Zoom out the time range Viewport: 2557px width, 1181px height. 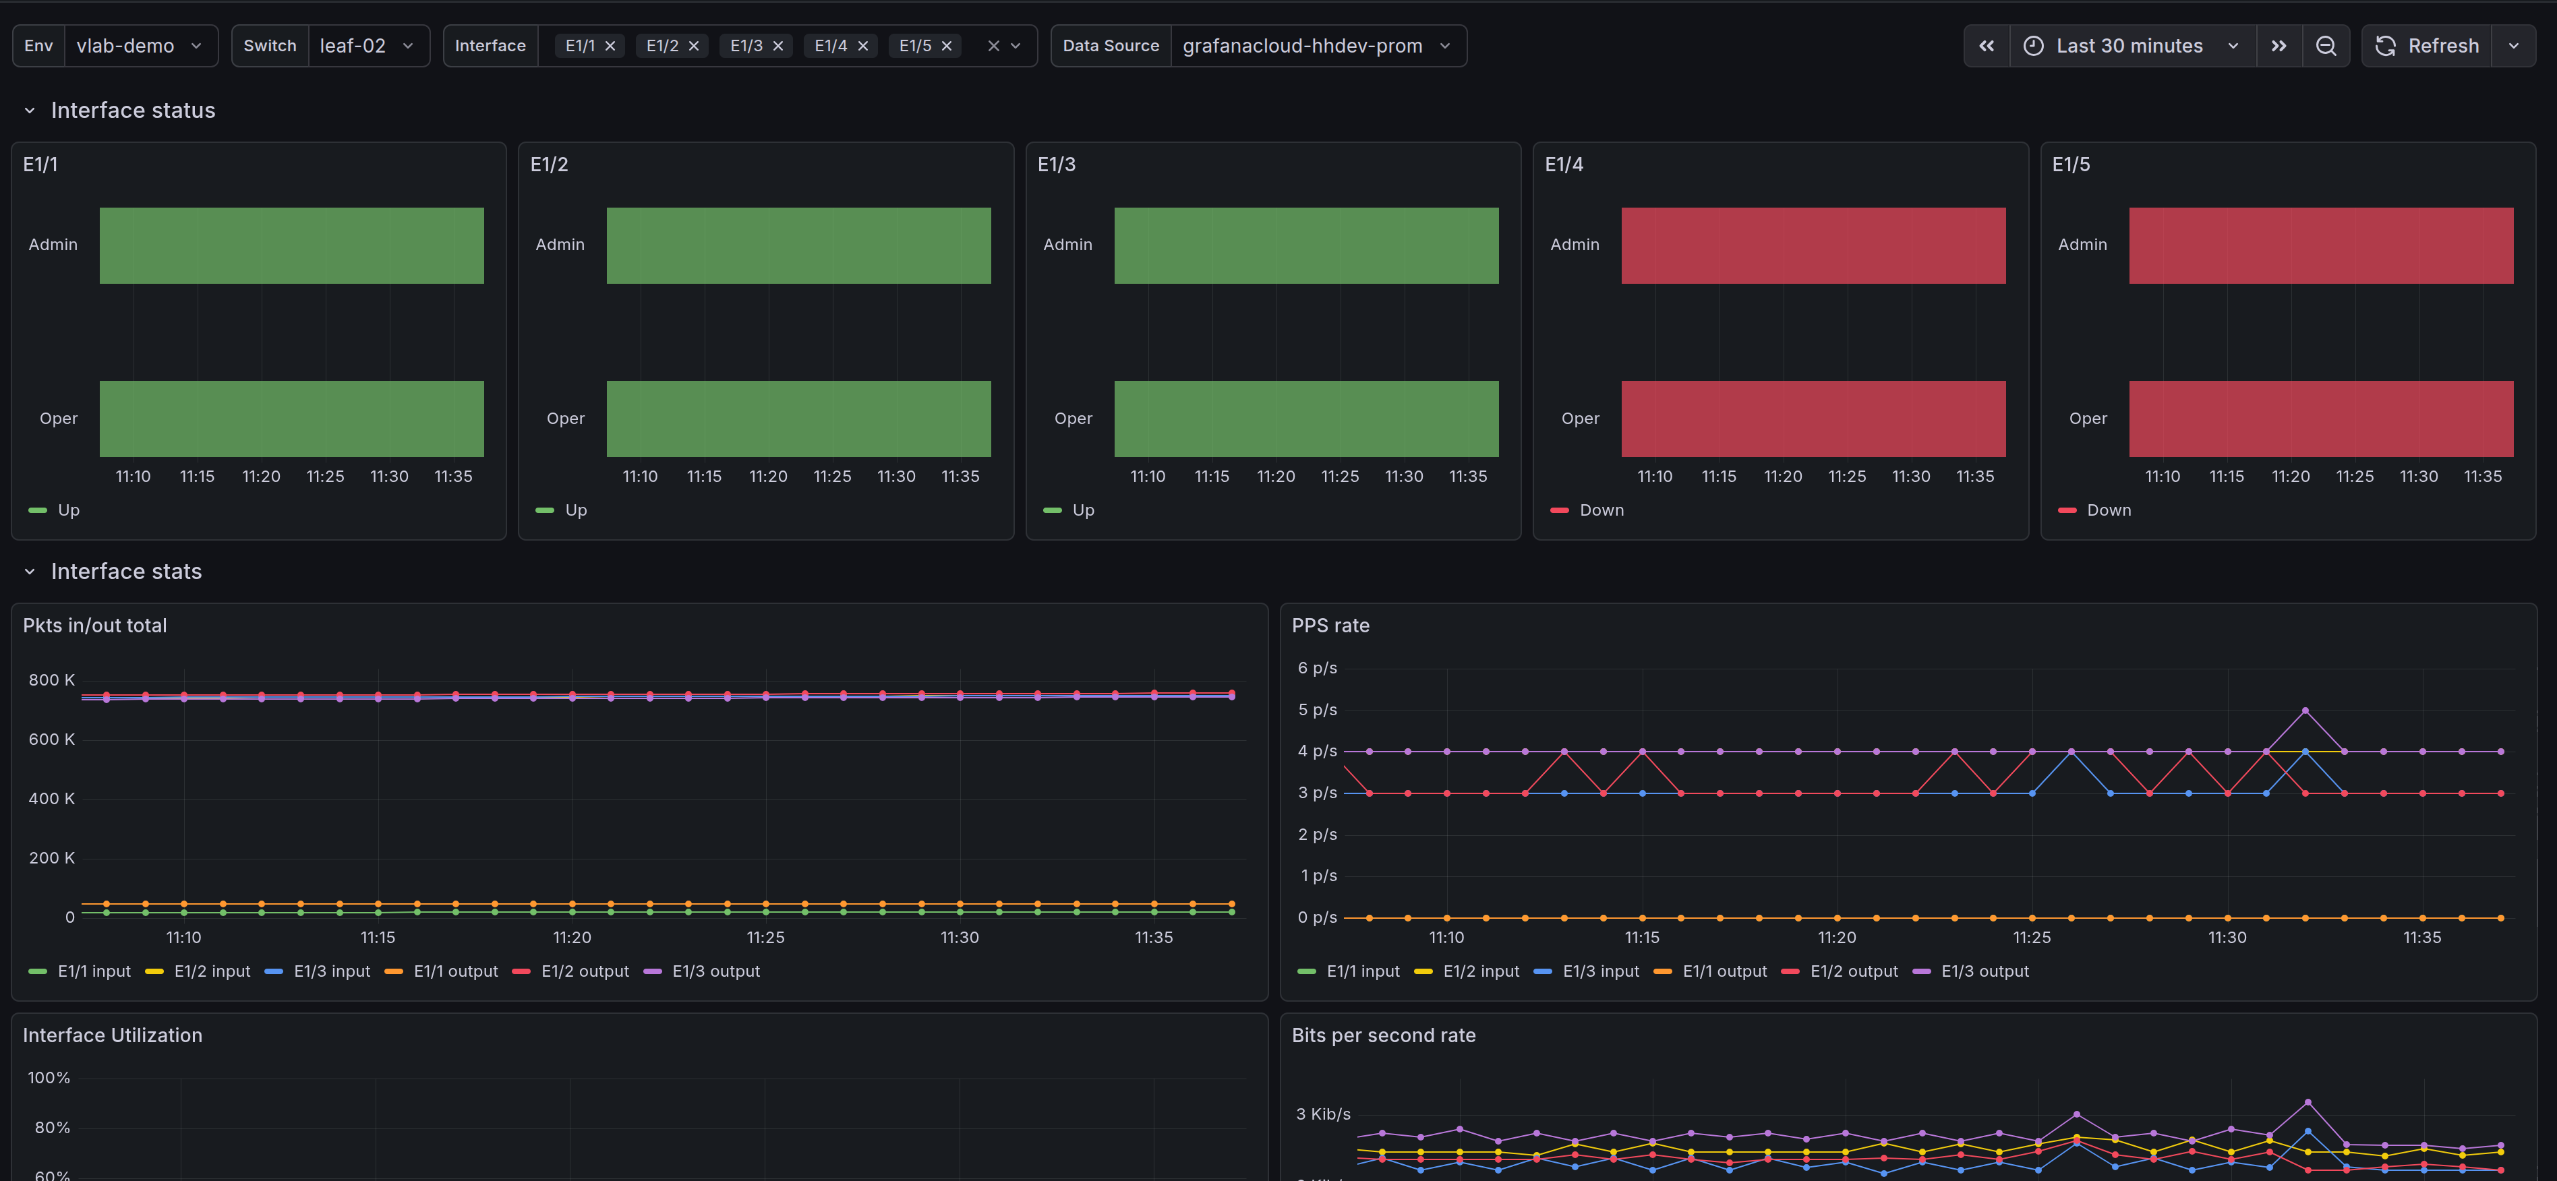pyautogui.click(x=2325, y=46)
